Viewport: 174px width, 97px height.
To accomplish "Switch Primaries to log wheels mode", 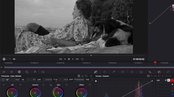I will (86, 76).
